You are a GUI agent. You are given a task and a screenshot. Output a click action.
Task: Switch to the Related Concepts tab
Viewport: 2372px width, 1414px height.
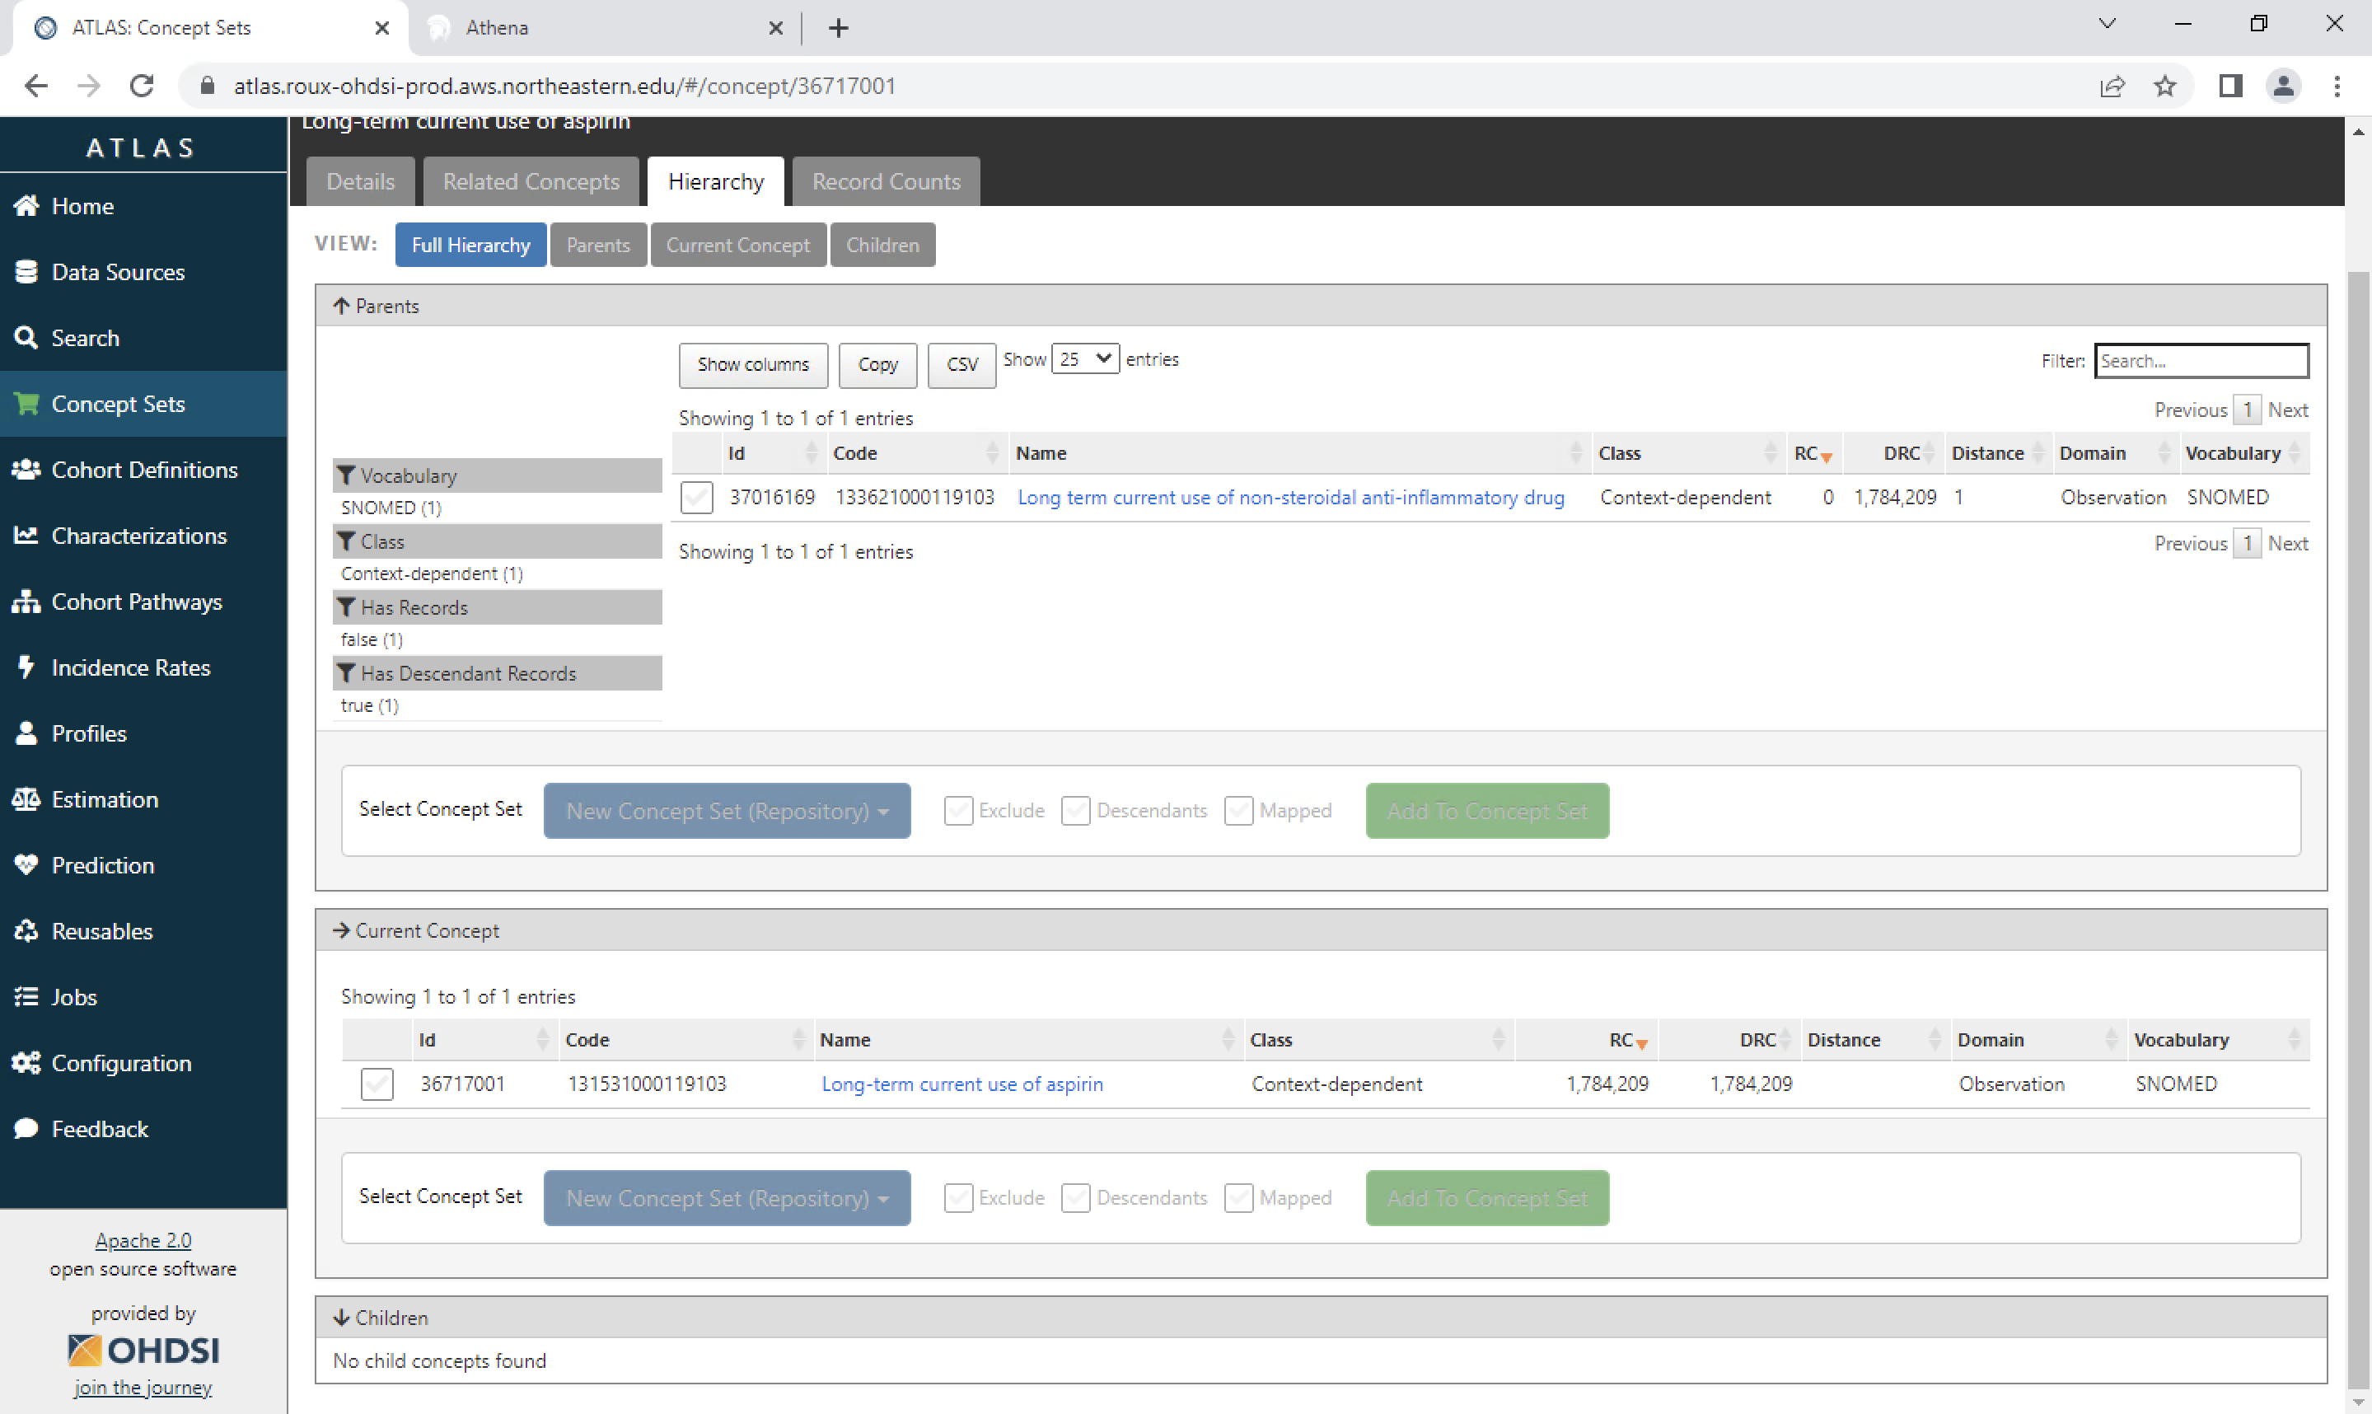(531, 182)
